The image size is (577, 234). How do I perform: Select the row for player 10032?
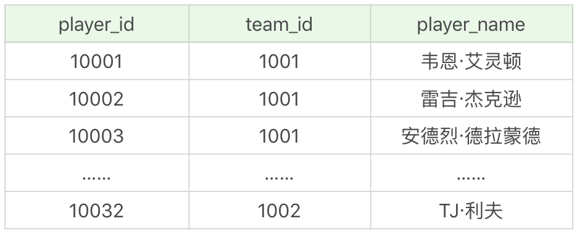click(289, 211)
